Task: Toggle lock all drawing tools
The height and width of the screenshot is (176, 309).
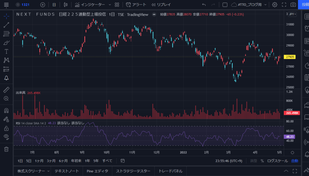Action: coord(6,128)
